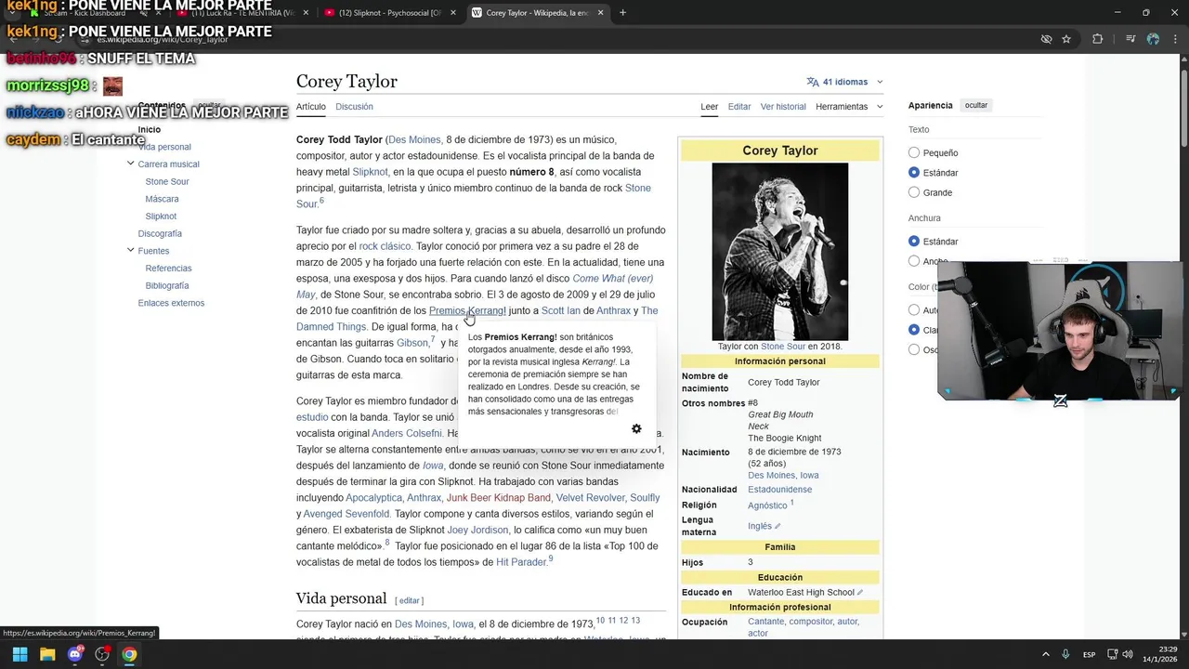Select the Estándar width option
Viewport: 1189px width, 669px height.
pyautogui.click(x=914, y=242)
